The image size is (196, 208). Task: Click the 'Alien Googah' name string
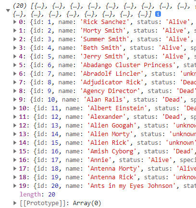tap(112, 126)
